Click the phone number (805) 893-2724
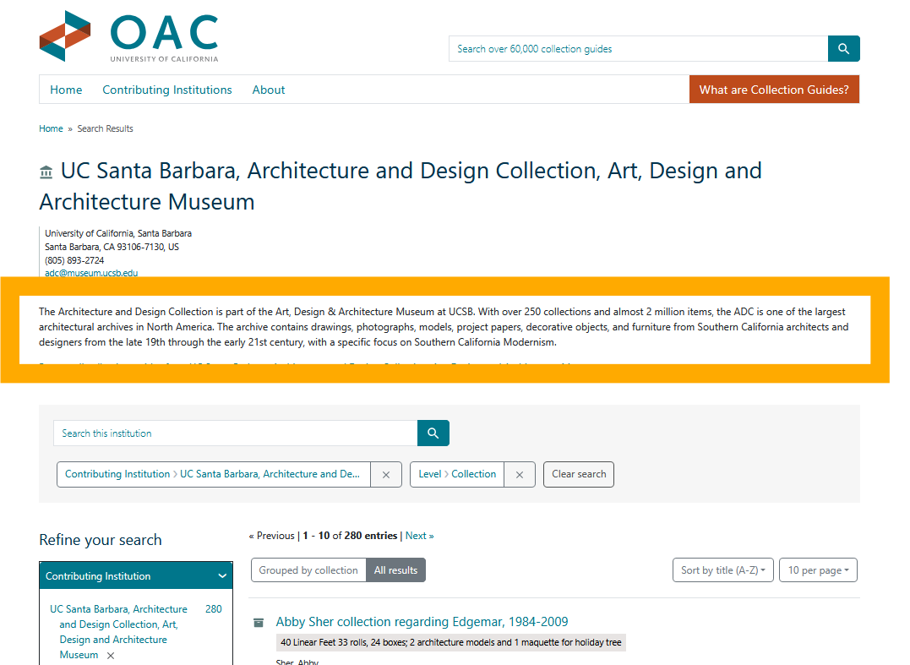The width and height of the screenshot is (910, 665). [x=74, y=260]
